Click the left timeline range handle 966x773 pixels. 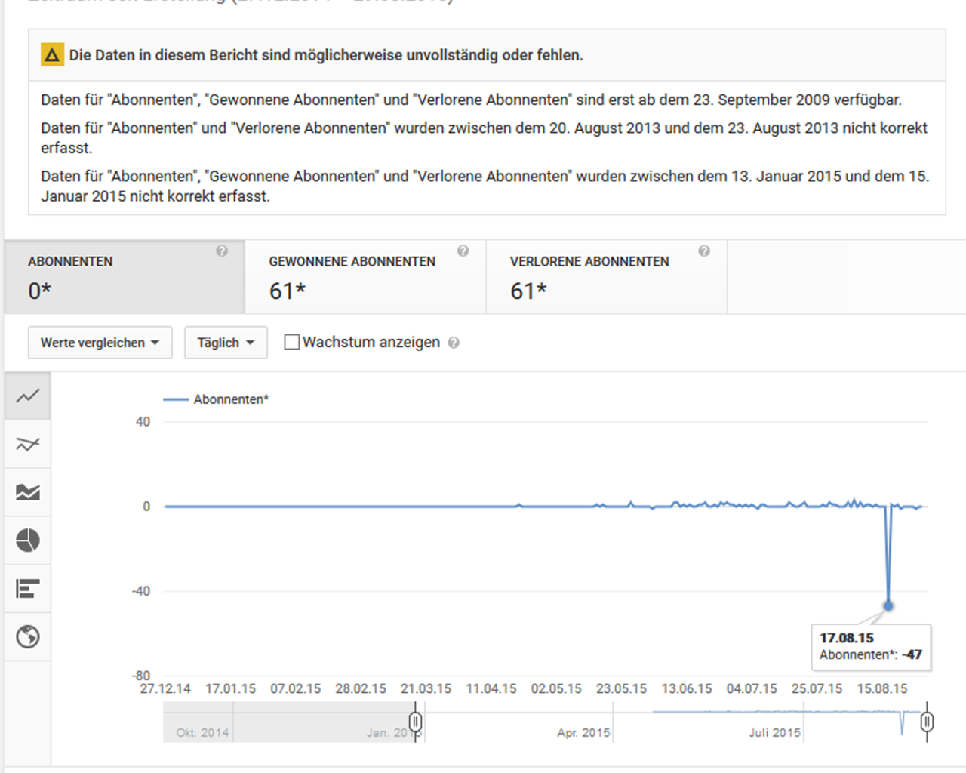[x=415, y=722]
